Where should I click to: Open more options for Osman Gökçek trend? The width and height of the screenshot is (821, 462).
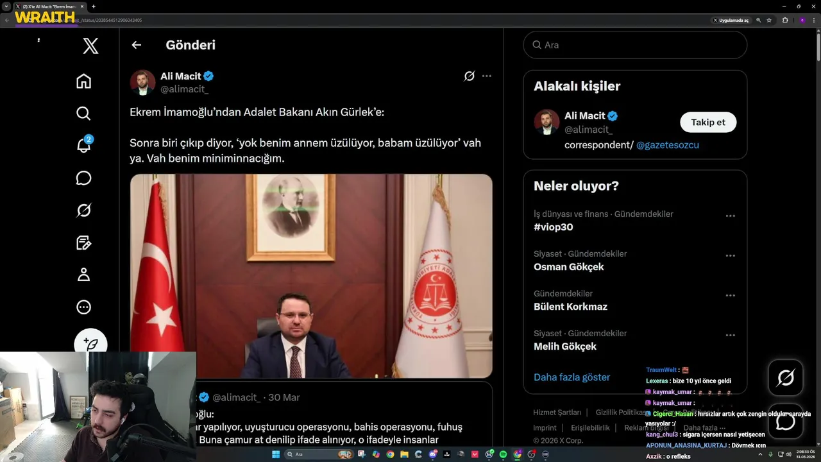[731, 256]
